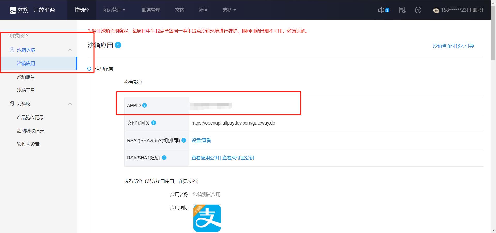Click the 查看支付宝公钥 link
This screenshot has height=233, width=496.
click(x=238, y=158)
